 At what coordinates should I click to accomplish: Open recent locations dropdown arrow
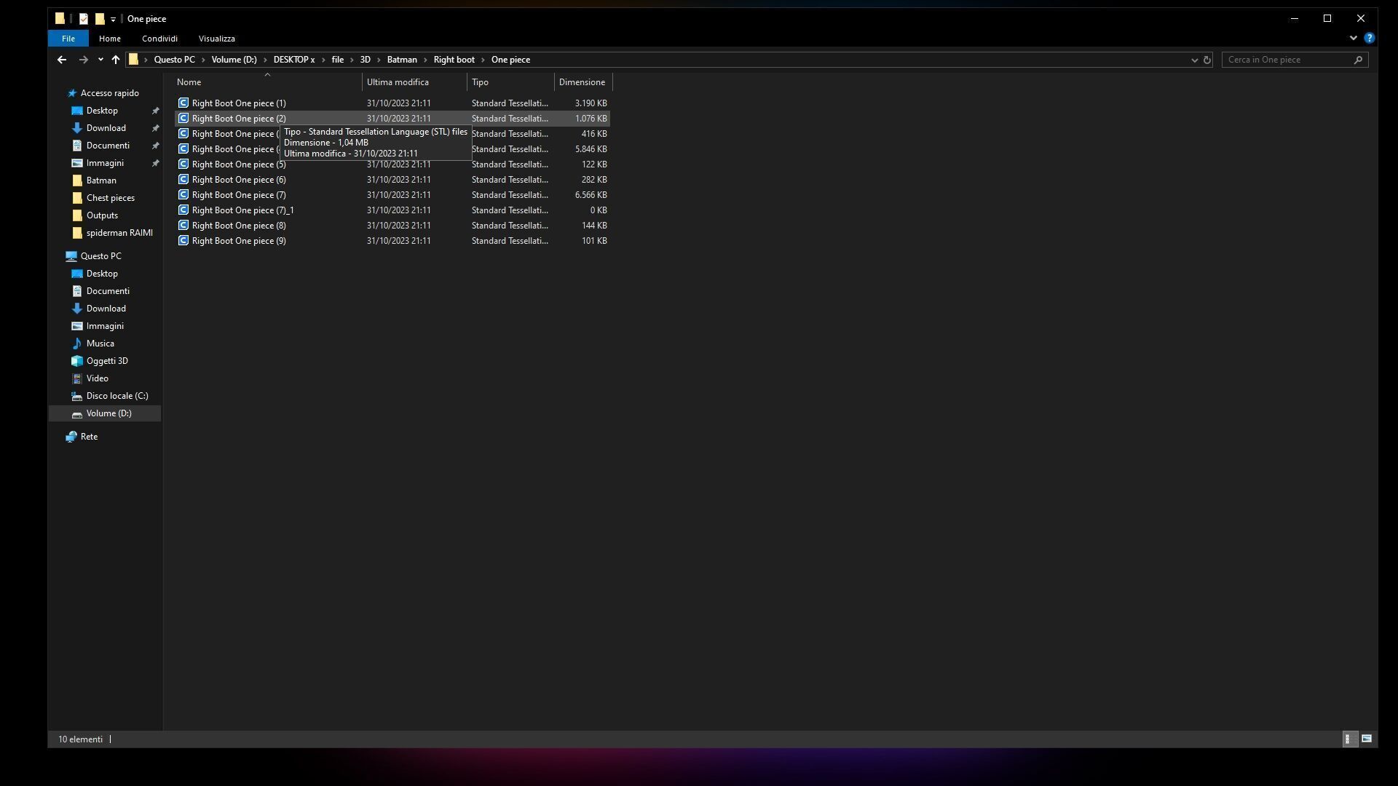(x=100, y=60)
